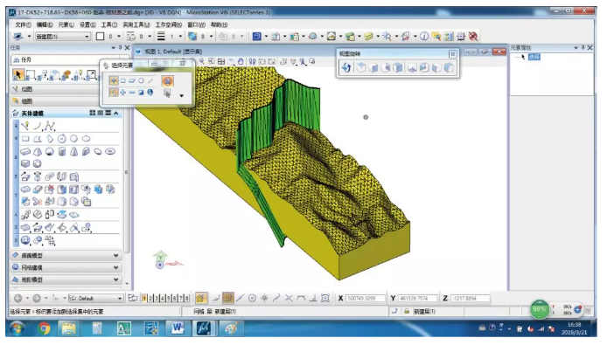Screen dimensions: 607x345
Task: Select the Slab solid primitive tool
Action: tap(25, 151)
